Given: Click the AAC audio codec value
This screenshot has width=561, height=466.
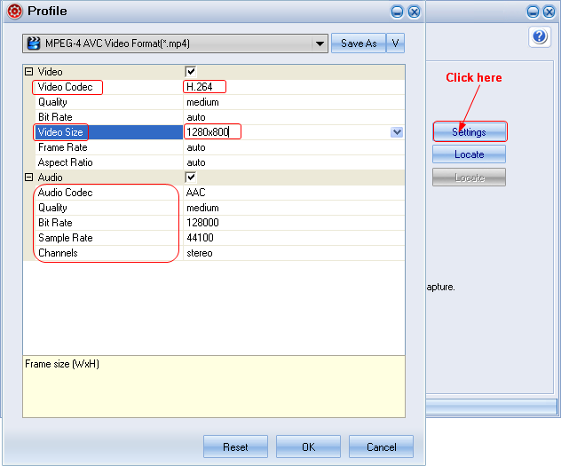Looking at the screenshot, I should pos(195,193).
